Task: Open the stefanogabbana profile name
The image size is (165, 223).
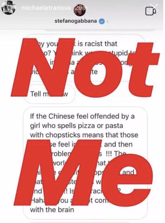Action: click(76, 21)
